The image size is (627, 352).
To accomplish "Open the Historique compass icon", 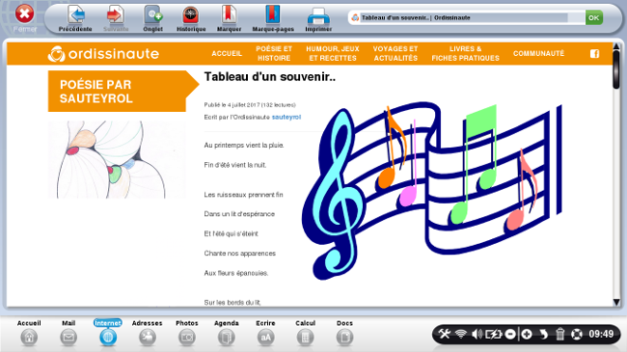I will [191, 15].
